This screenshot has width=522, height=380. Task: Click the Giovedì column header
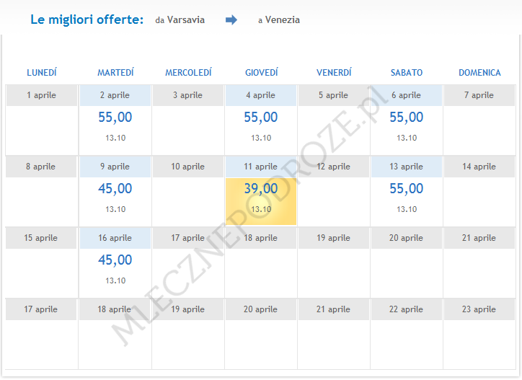tap(261, 73)
